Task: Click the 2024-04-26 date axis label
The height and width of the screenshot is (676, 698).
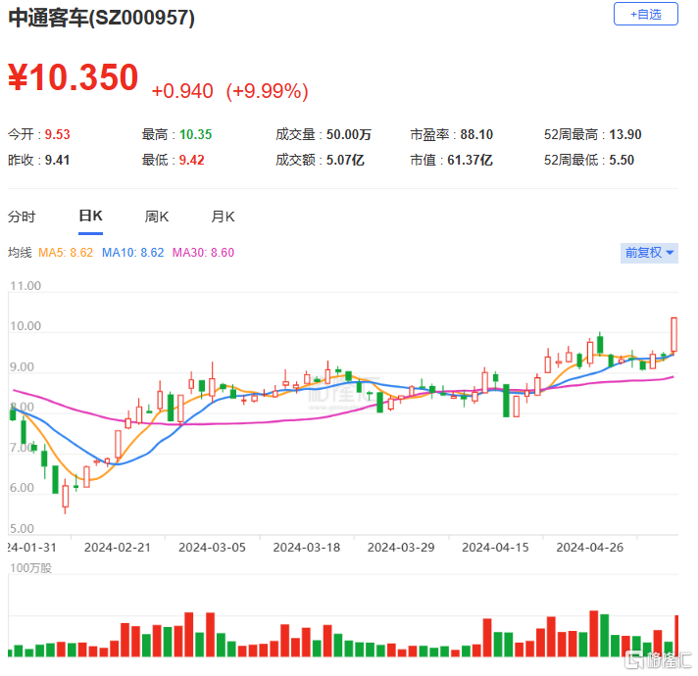Action: click(589, 547)
